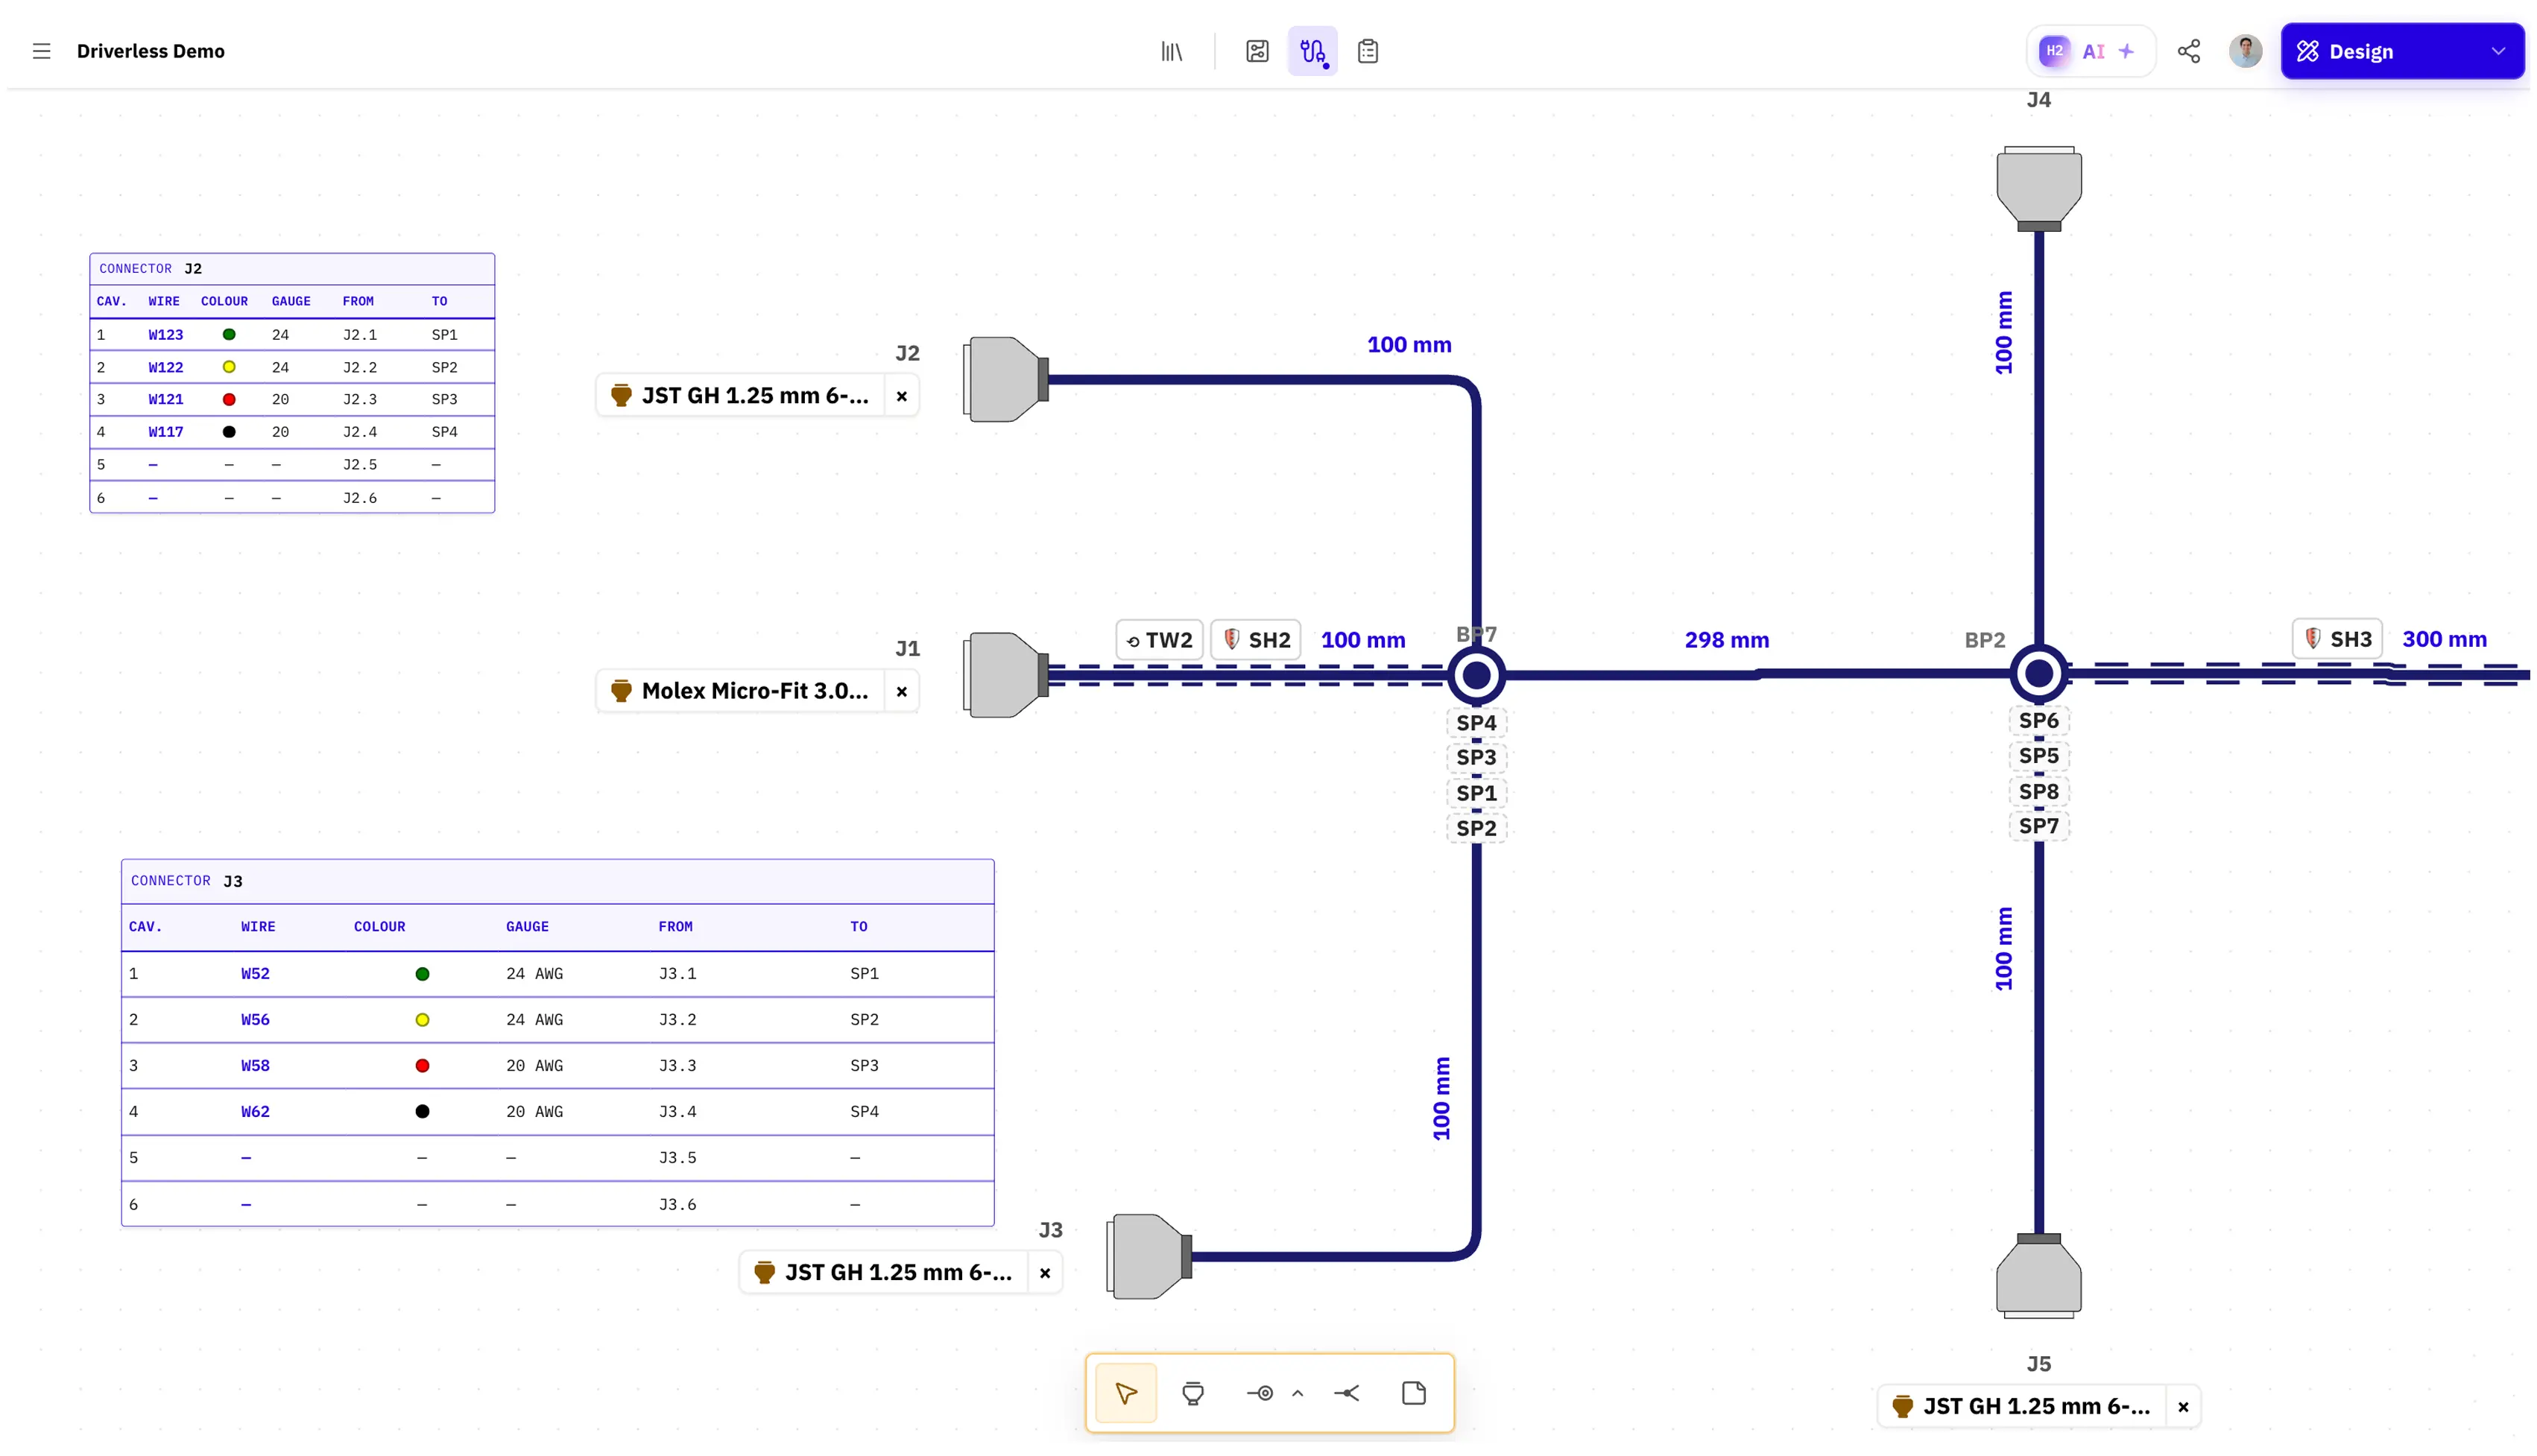Open the user profile avatar
The height and width of the screenshot is (1456, 2537).
point(2245,51)
